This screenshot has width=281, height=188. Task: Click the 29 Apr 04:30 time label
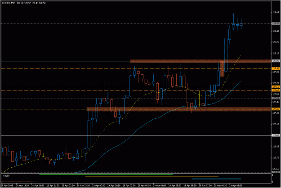(x=159, y=185)
